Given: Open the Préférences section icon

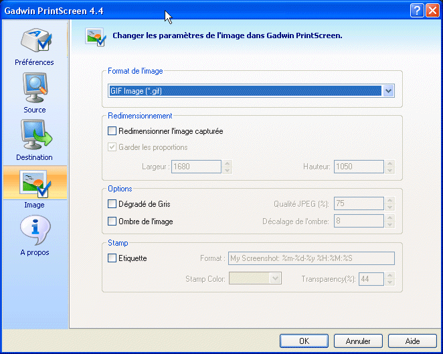Looking at the screenshot, I should 36,40.
